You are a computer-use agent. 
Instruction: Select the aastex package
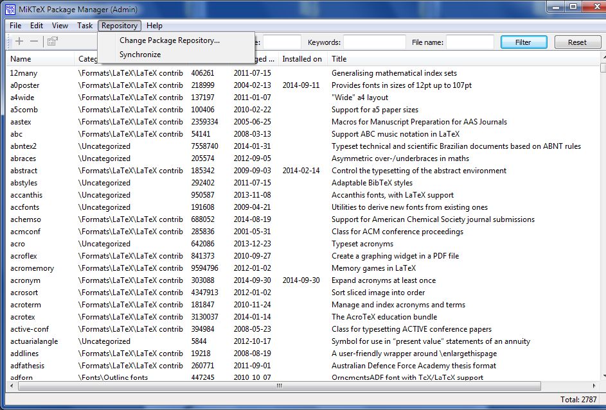[x=21, y=122]
